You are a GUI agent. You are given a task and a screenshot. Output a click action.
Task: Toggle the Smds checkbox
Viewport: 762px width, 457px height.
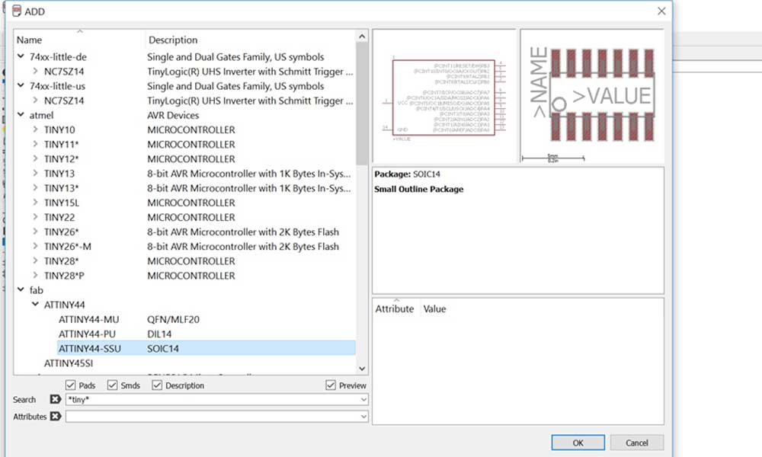[x=112, y=385]
